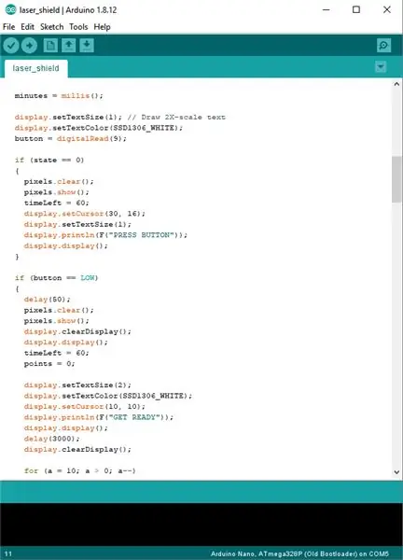Open the Help menu
Screen dimensions: 403x560
tap(102, 27)
